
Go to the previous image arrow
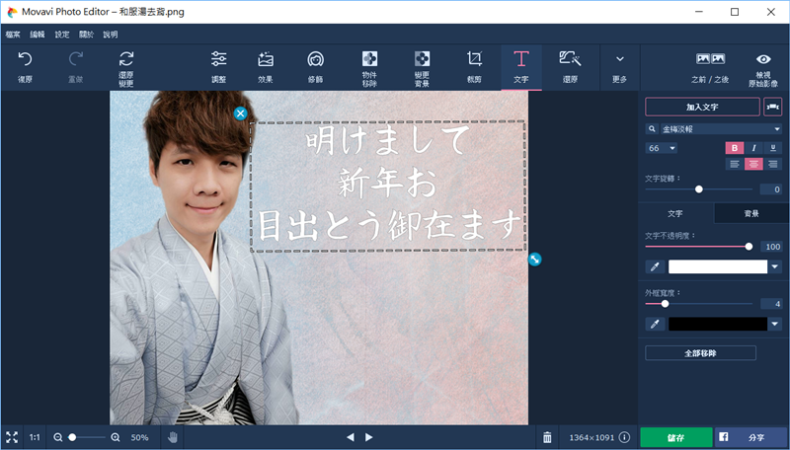coord(351,437)
